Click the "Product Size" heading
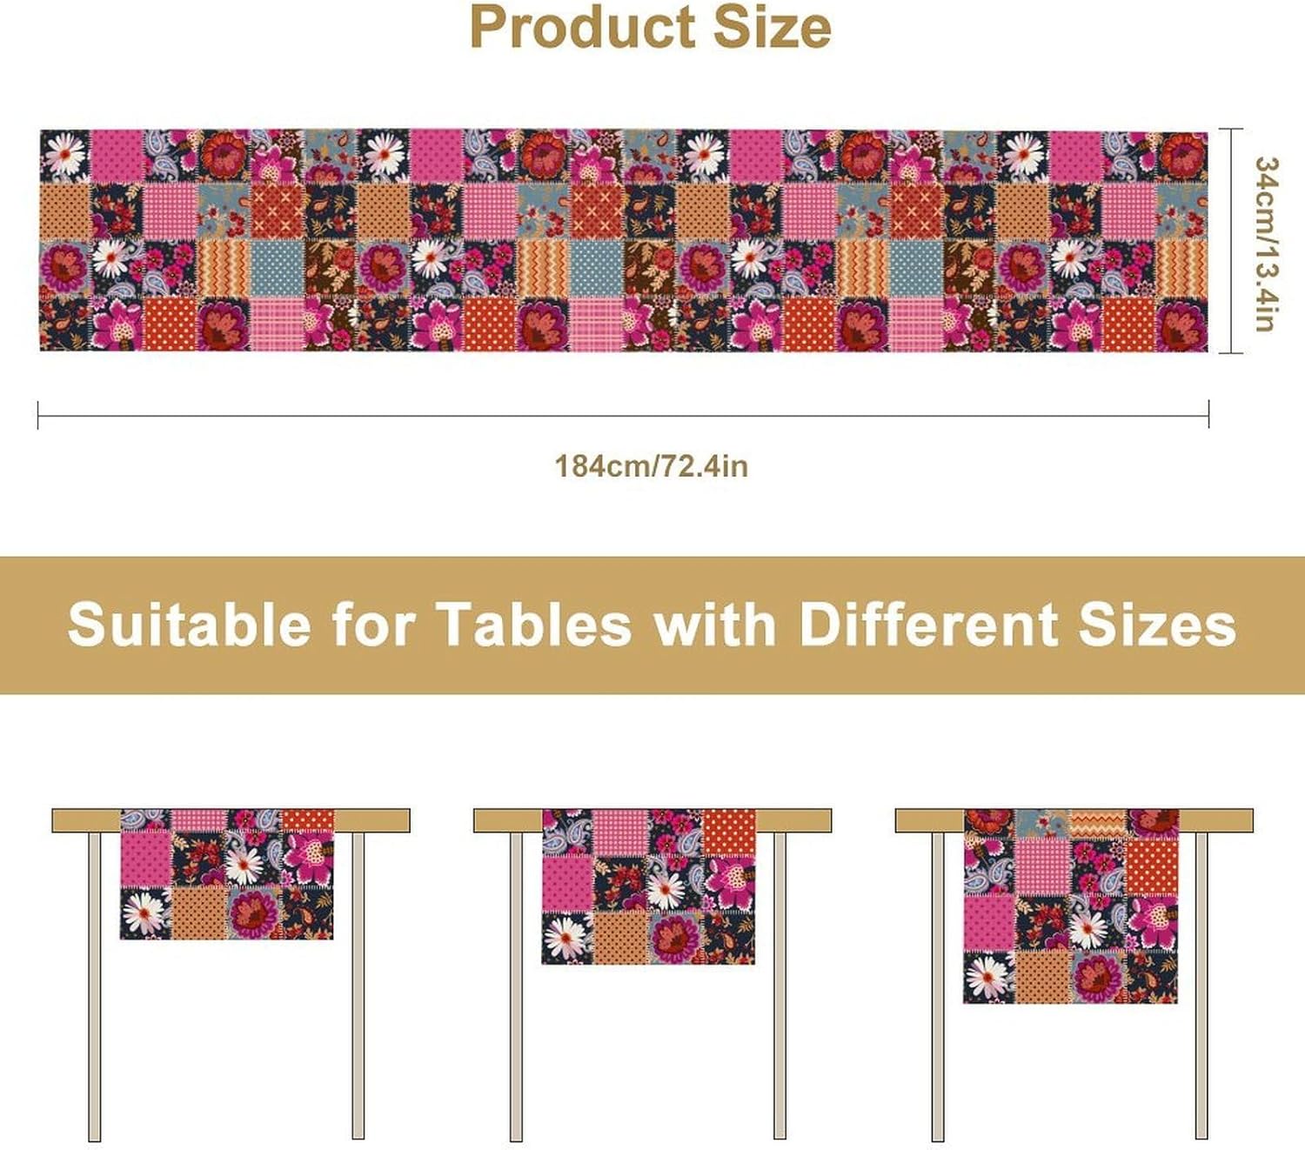Image resolution: width=1305 pixels, height=1150 pixels. point(651,28)
